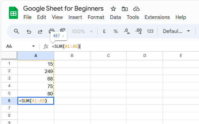This screenshot has width=199, height=124.
Task: Open the zoom 100% dropdown
Action: click(82, 32)
